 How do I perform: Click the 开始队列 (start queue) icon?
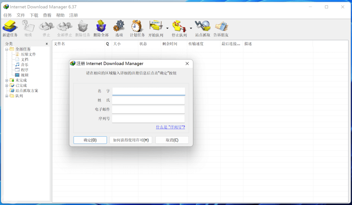tap(156, 29)
